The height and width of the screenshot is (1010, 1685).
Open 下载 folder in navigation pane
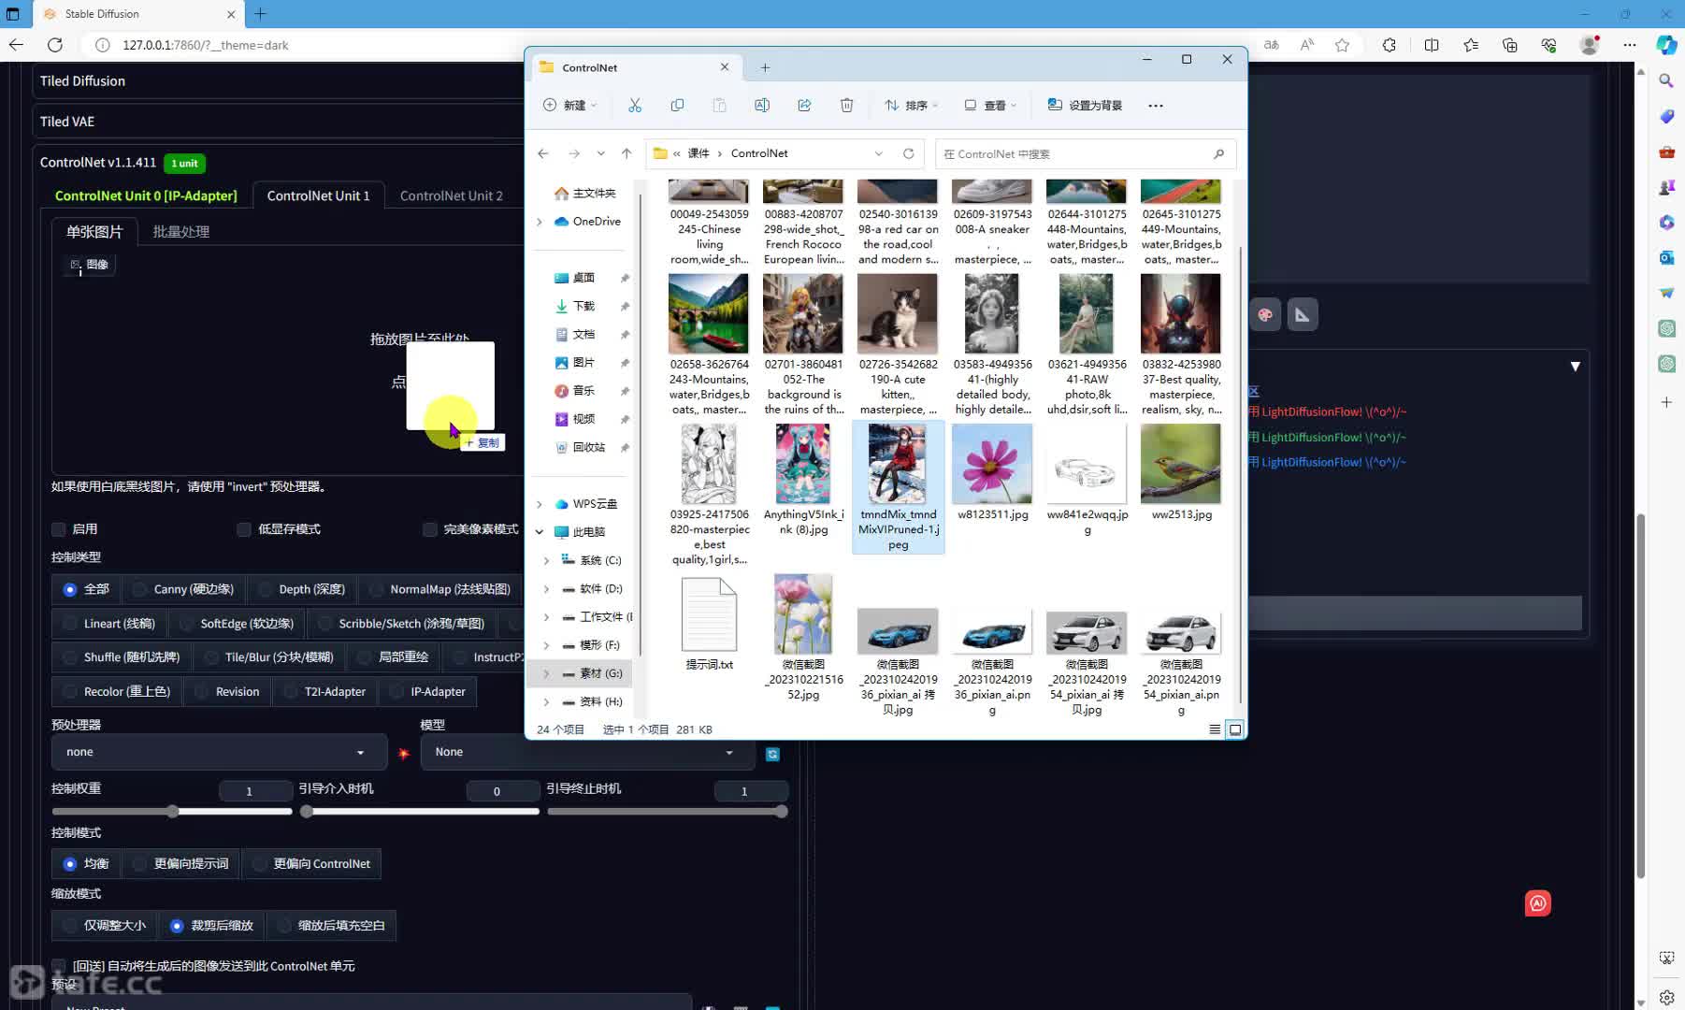[583, 306]
